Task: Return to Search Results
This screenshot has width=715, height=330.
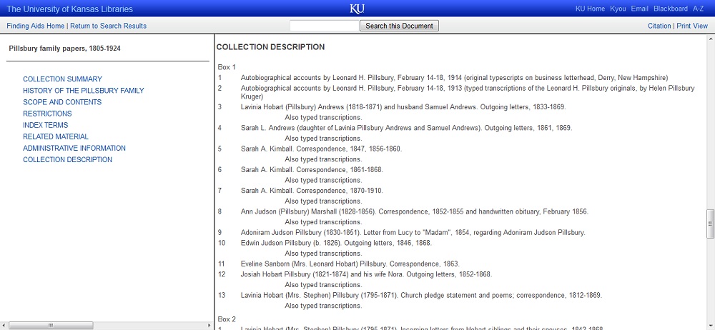Action: coord(108,26)
